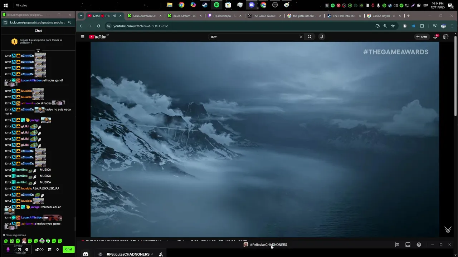Screen dimensions: 458x257
Task: Click Discord add friends icon
Action: point(161,254)
